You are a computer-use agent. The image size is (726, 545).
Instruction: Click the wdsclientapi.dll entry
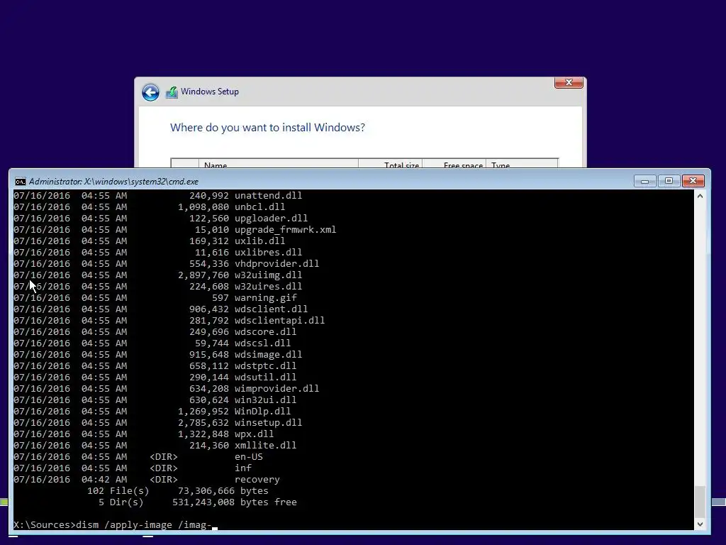tap(279, 320)
